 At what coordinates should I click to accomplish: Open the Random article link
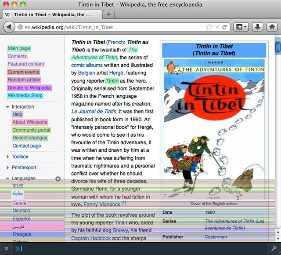click(x=24, y=80)
